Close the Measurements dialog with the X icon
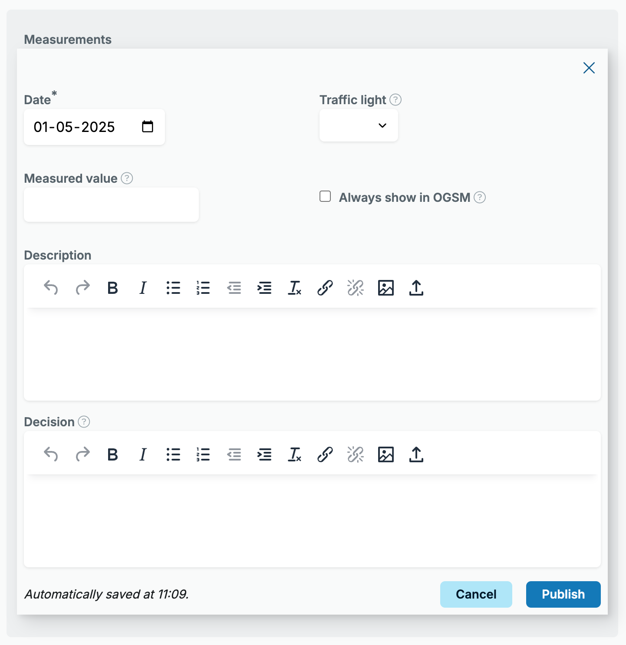The height and width of the screenshot is (645, 626). (589, 68)
